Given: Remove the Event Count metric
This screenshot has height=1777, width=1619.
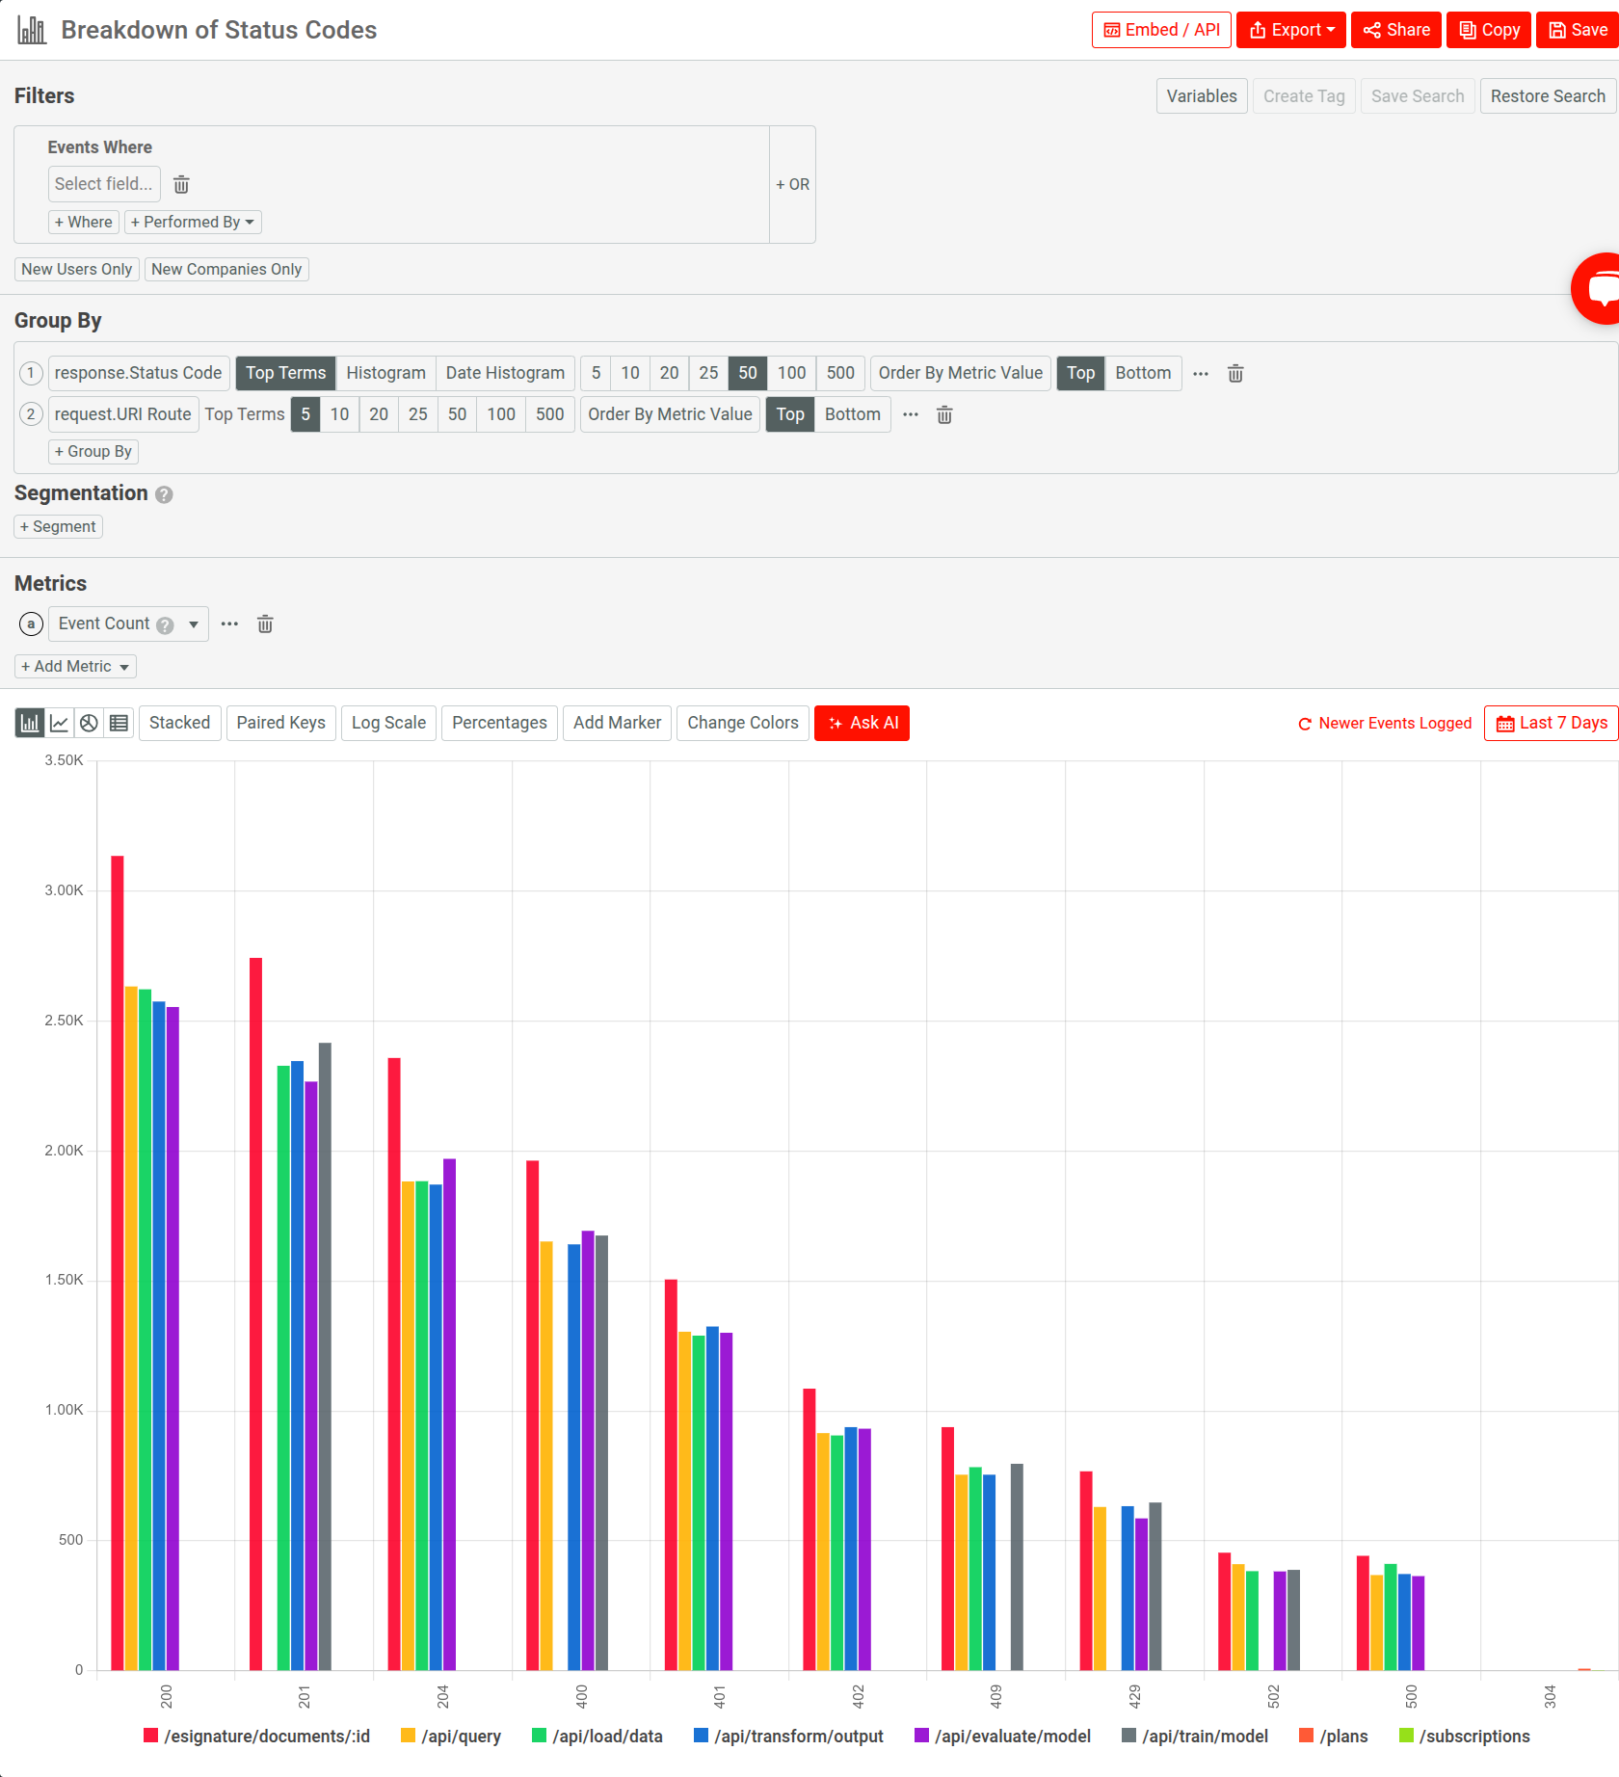Looking at the screenshot, I should (x=265, y=624).
